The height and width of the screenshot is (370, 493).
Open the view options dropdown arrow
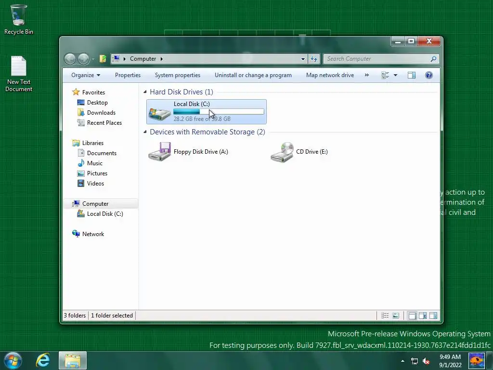pos(396,75)
